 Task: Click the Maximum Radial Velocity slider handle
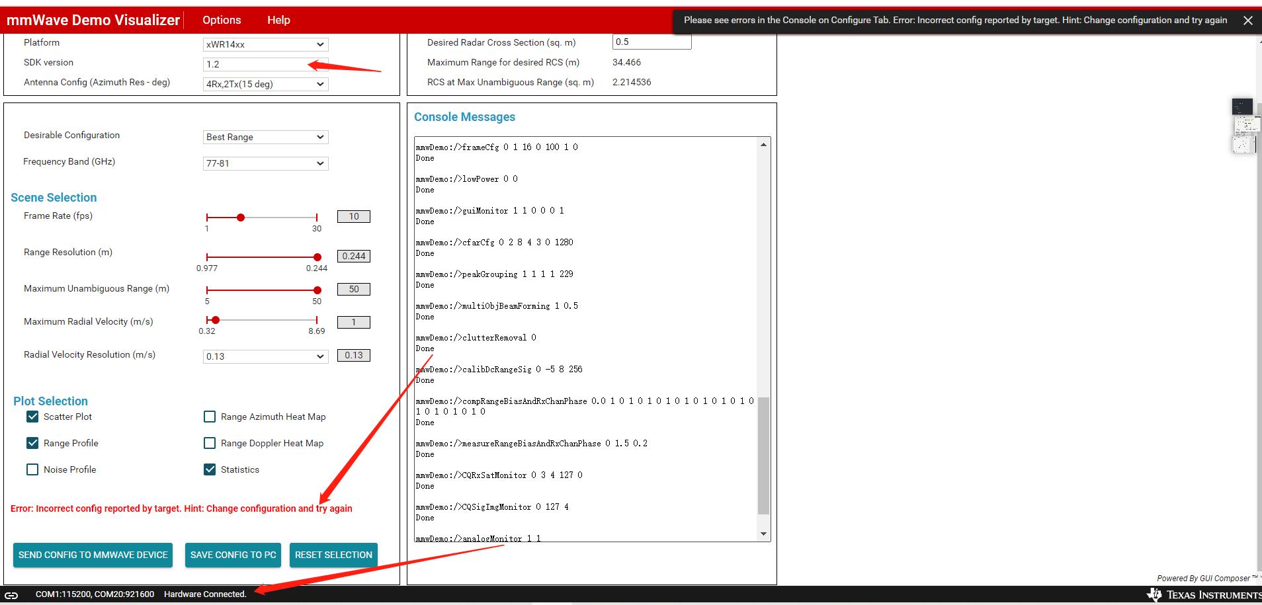click(x=216, y=320)
